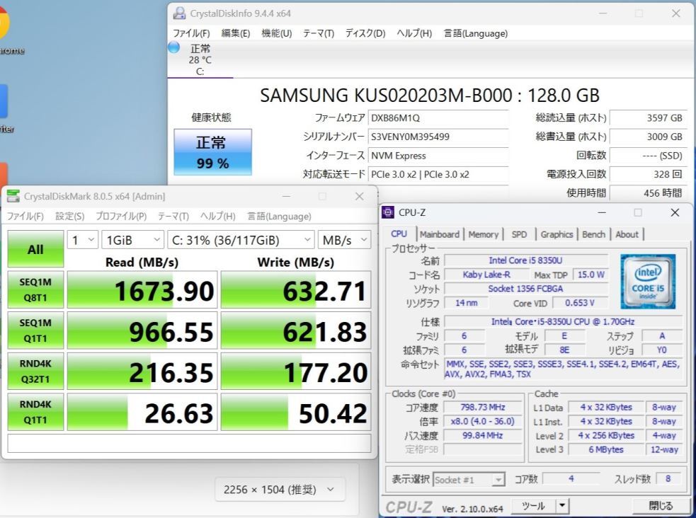The image size is (696, 518).
Task: Open the 言語(Language) menu in CrystalDiskMark
Action: (279, 216)
